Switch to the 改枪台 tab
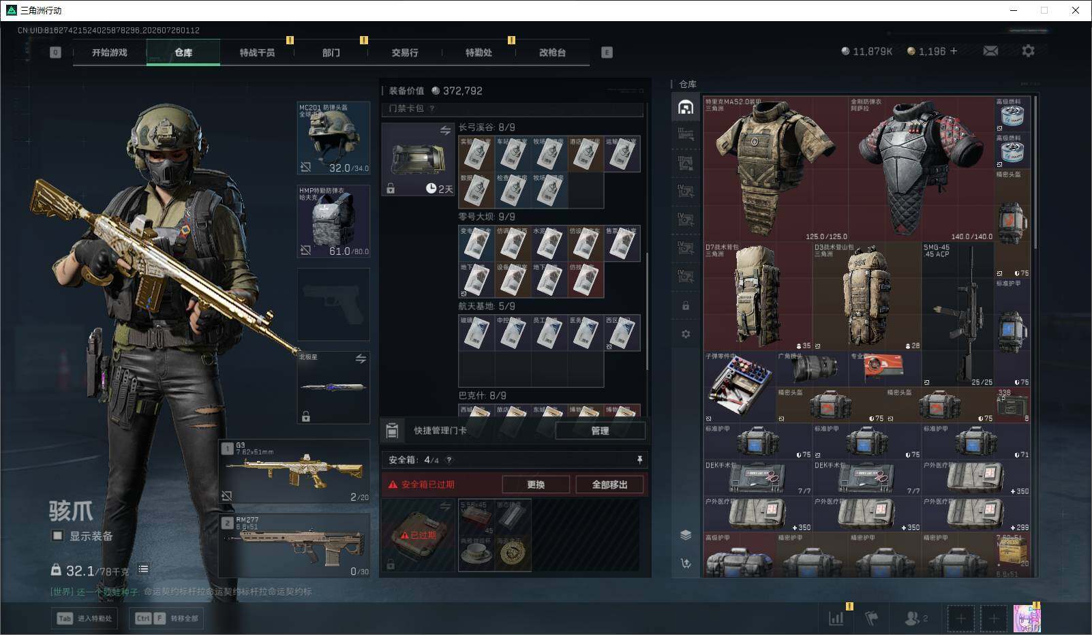Viewport: 1092px width, 635px height. (552, 52)
